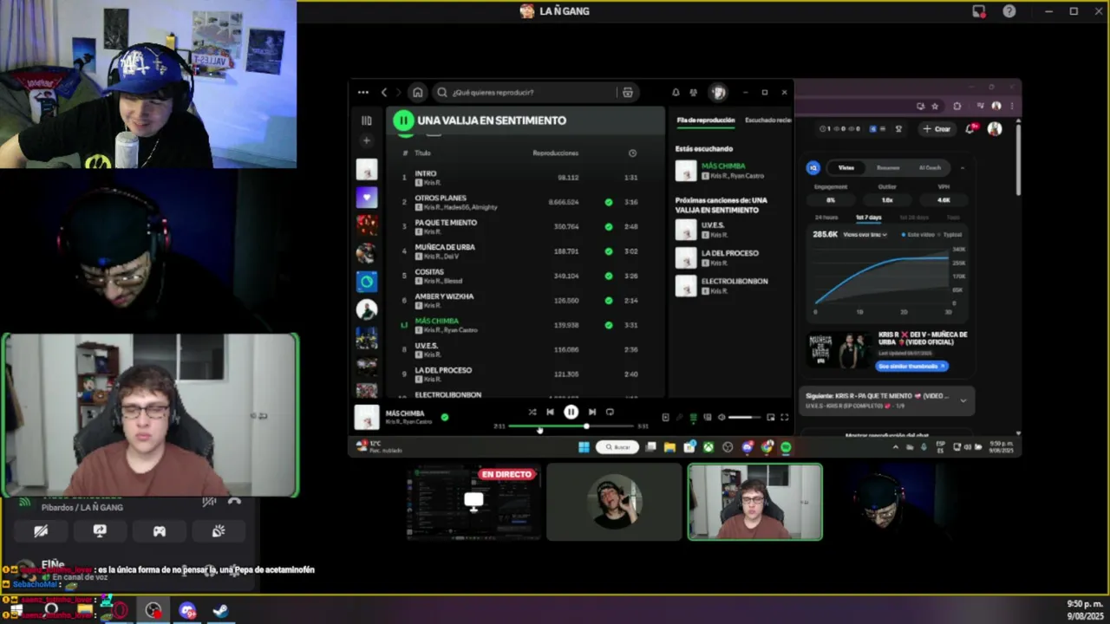1110x624 pixels.
Task: Select the 24 hours range tab
Action: [x=827, y=218]
